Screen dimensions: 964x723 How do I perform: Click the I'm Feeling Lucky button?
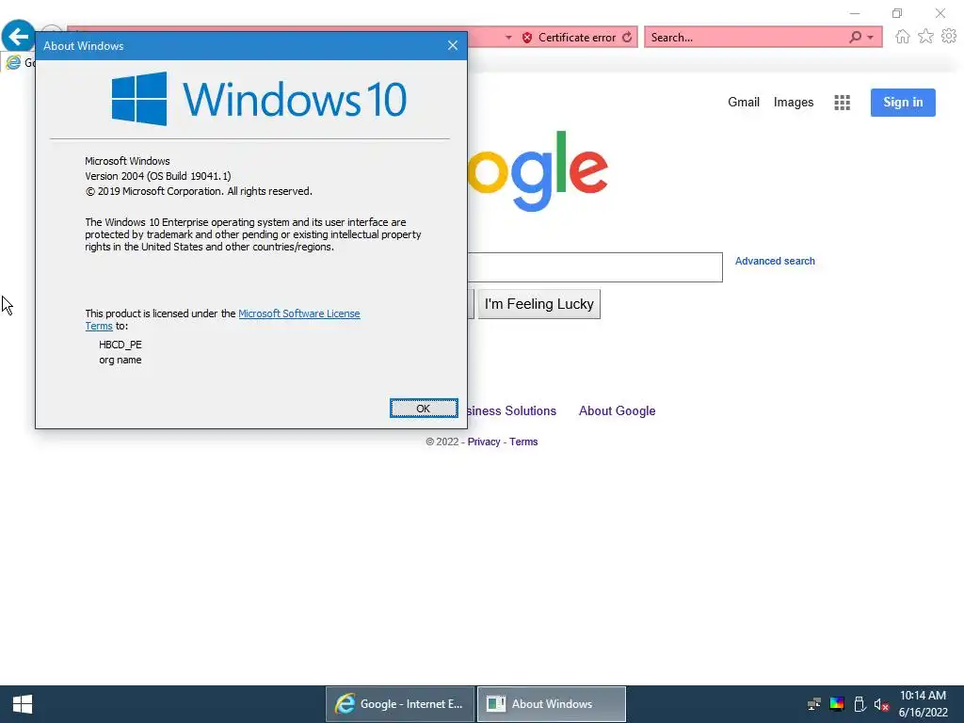click(x=538, y=304)
